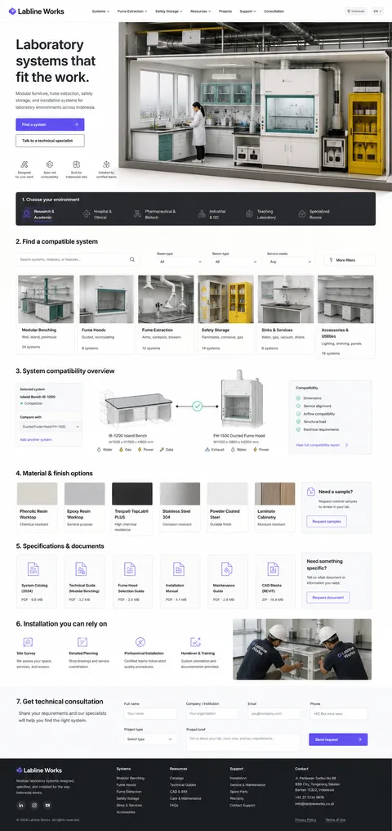The image size is (392, 831).
Task: Open the EN language selector
Action: coord(377,11)
